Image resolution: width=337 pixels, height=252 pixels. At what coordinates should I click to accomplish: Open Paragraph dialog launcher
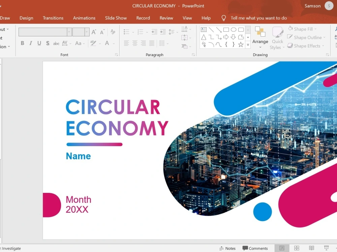(x=193, y=55)
